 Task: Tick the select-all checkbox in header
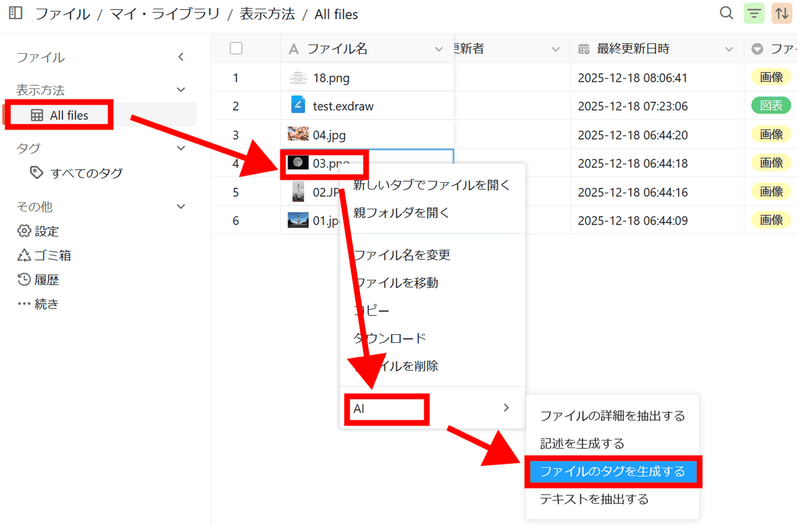pyautogui.click(x=236, y=49)
